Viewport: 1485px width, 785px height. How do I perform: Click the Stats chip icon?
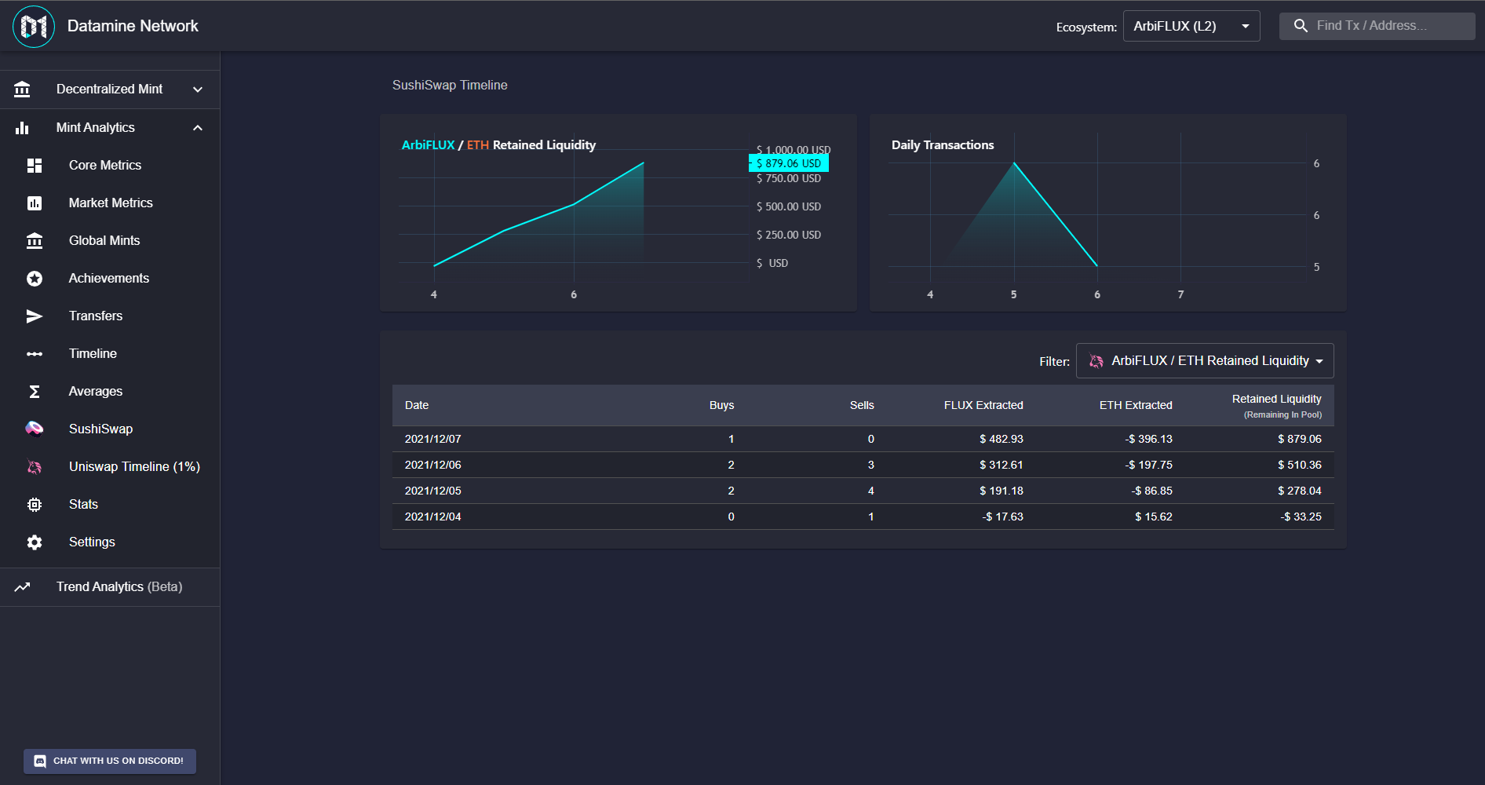point(35,505)
